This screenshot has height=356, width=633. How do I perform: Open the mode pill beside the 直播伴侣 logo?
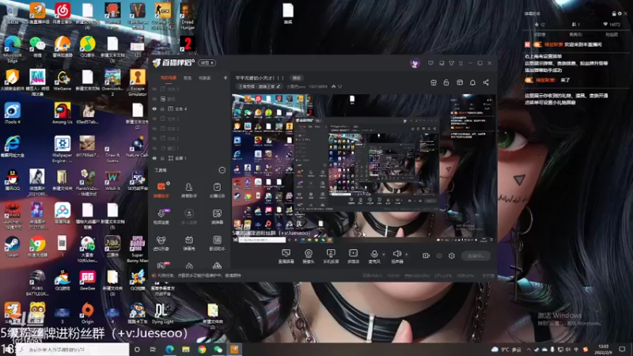tap(207, 63)
